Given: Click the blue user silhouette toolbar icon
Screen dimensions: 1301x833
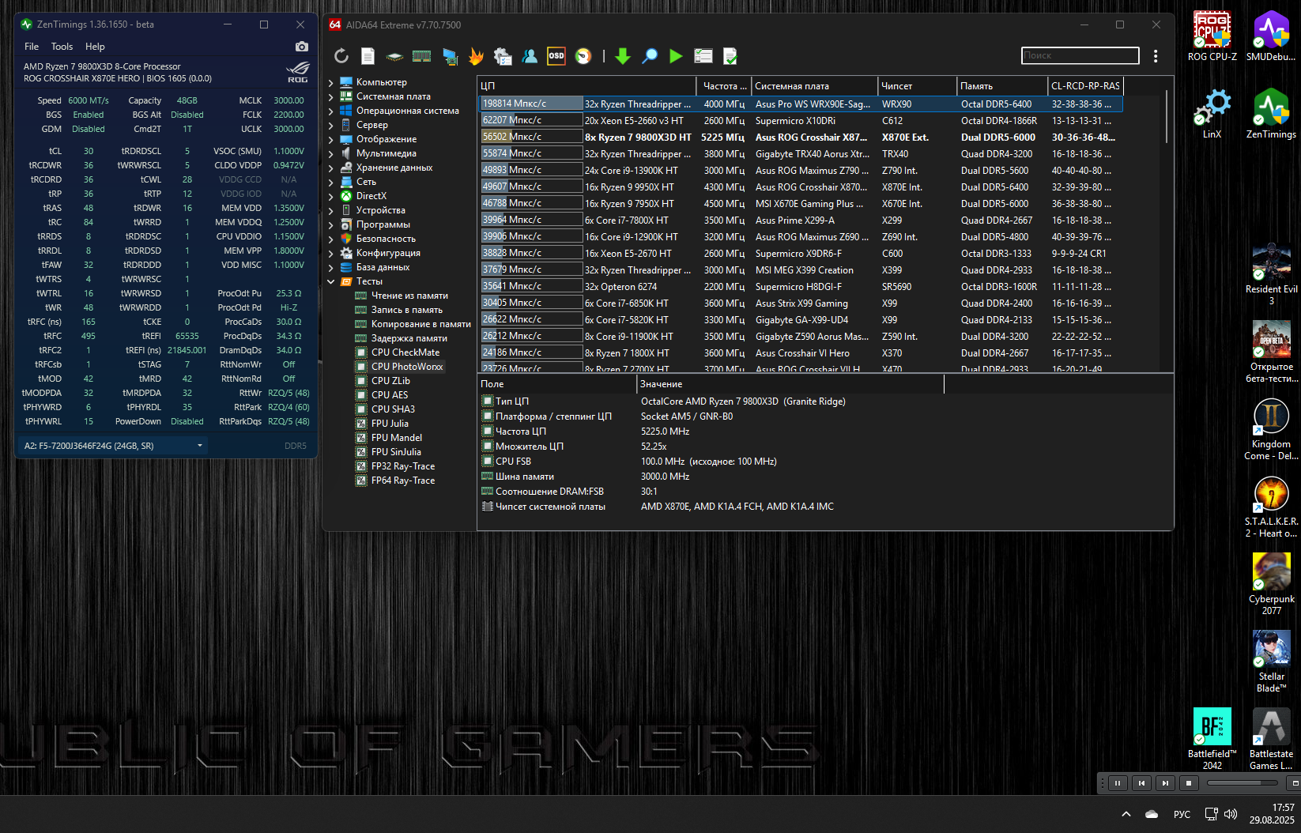Looking at the screenshot, I should click(530, 56).
